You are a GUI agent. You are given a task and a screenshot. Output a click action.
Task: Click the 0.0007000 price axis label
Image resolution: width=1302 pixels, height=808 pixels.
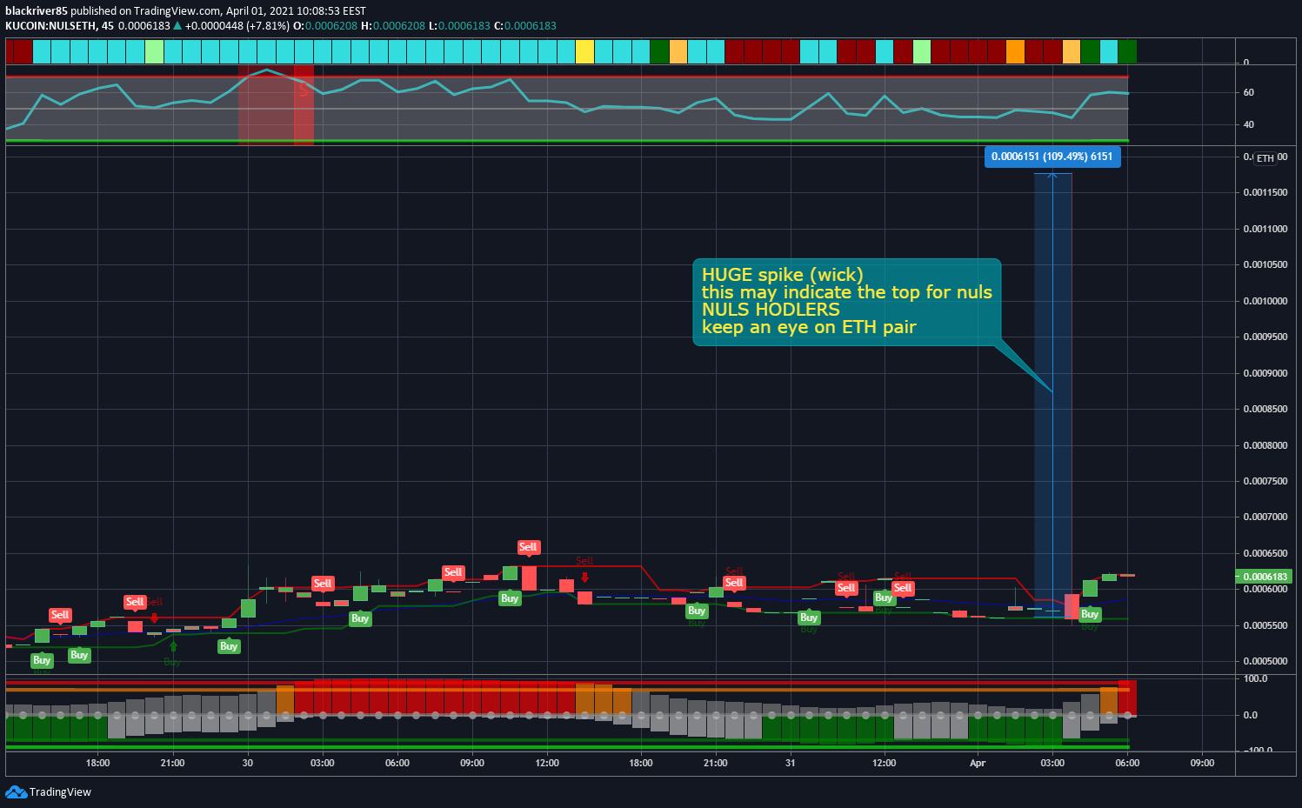1265,517
